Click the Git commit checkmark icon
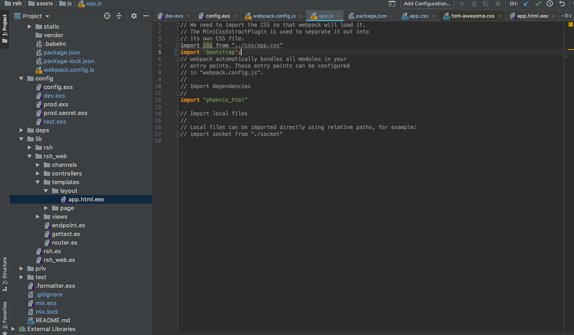Viewport: 574px width, 335px height. pyautogui.click(x=538, y=4)
